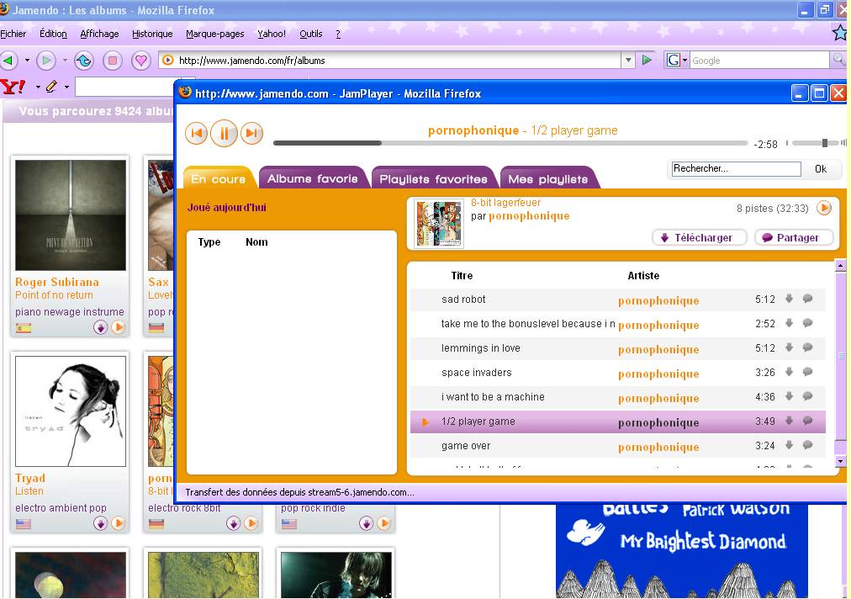The width and height of the screenshot is (851, 599).
Task: Open the Mes playlists tab
Action: [547, 178]
